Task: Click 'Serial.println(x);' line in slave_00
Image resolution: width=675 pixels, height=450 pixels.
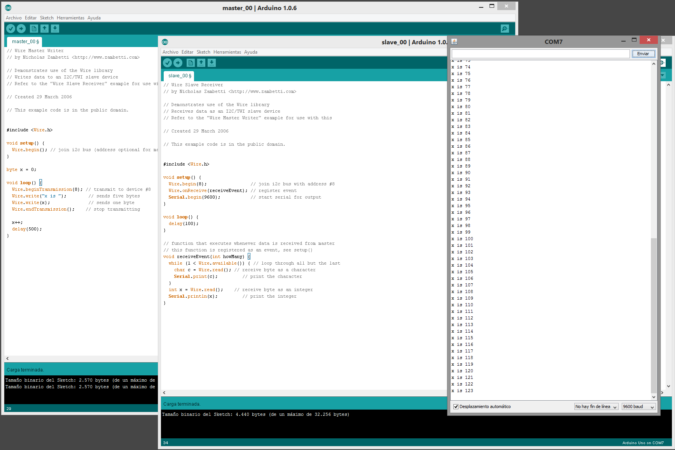Action: [x=193, y=296]
